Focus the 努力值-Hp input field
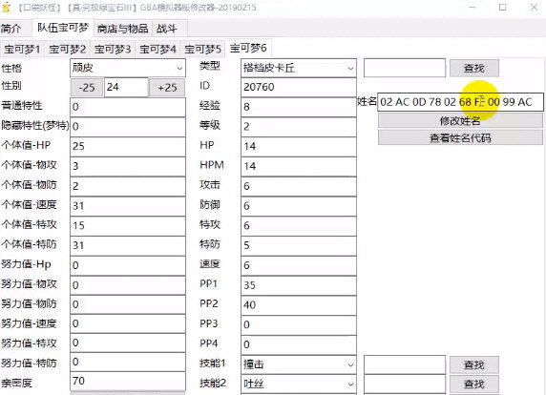 point(128,265)
